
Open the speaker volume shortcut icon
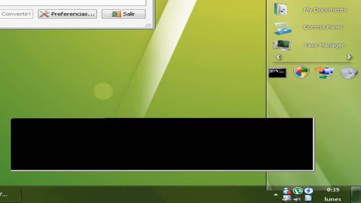point(349,73)
